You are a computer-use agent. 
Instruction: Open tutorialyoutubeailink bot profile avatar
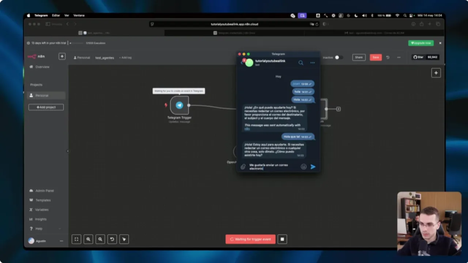(x=249, y=63)
